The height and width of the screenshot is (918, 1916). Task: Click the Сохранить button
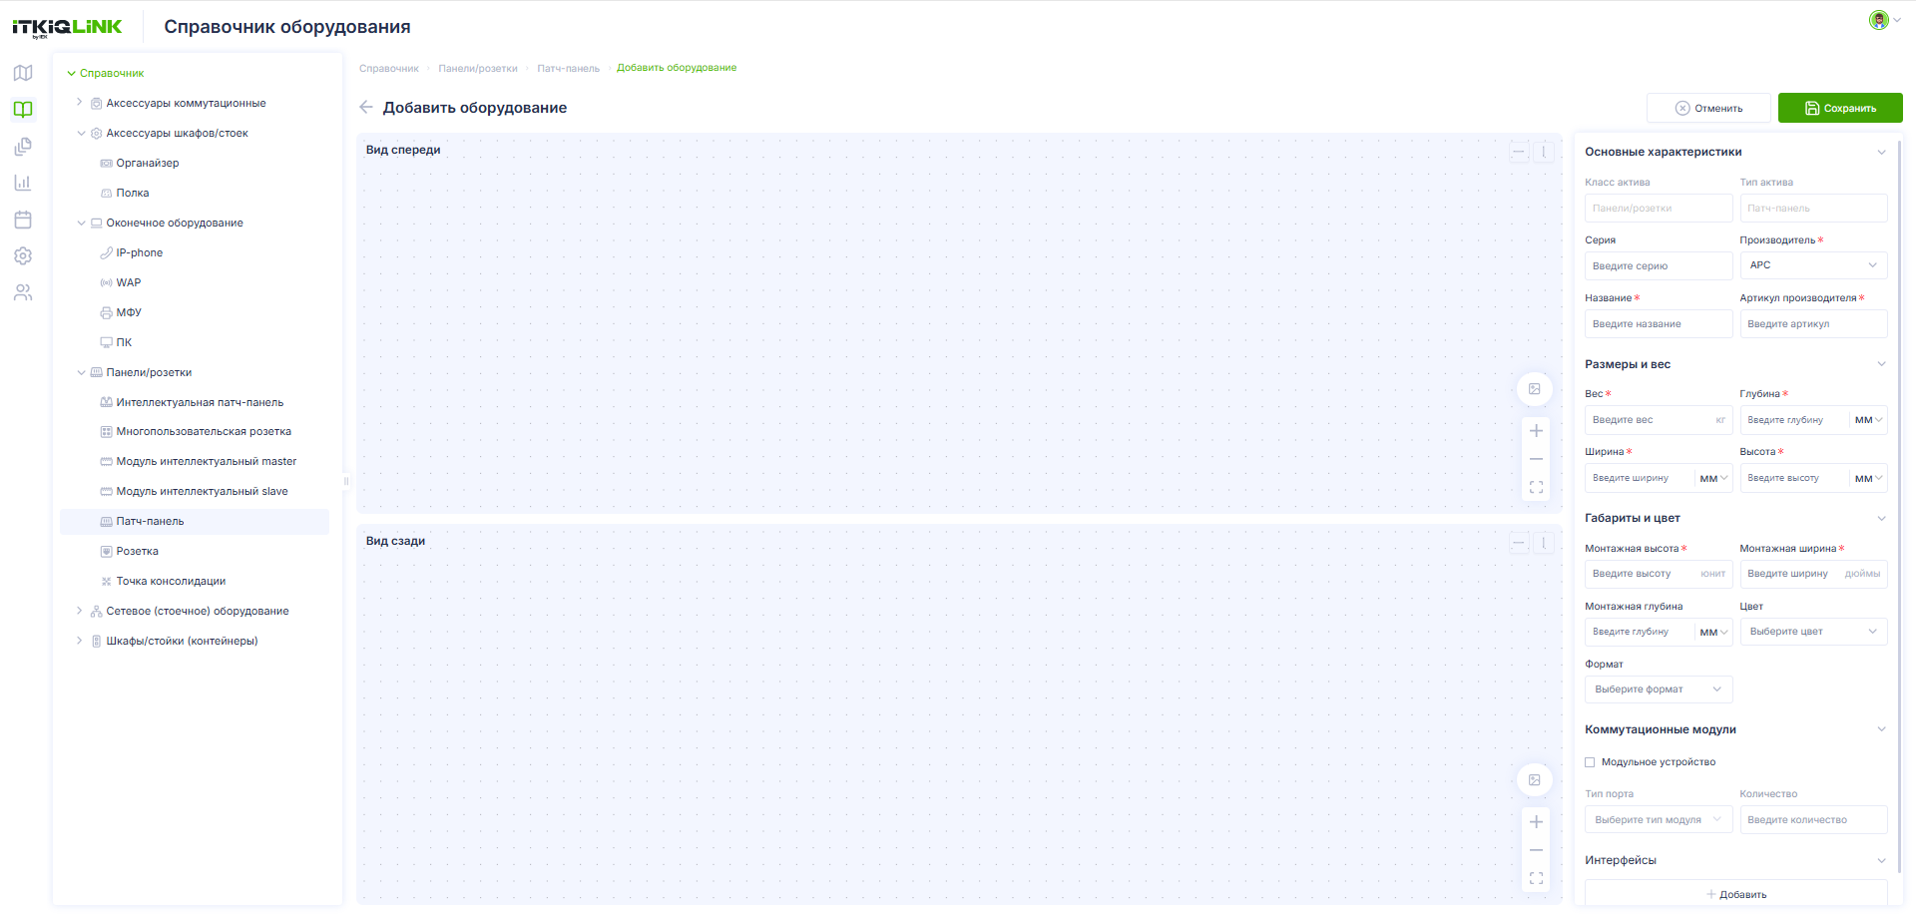click(x=1840, y=108)
